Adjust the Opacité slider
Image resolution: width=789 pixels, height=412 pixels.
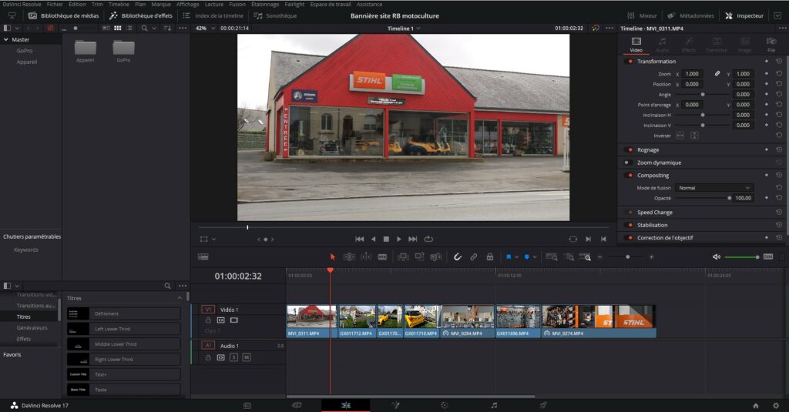coord(702,198)
